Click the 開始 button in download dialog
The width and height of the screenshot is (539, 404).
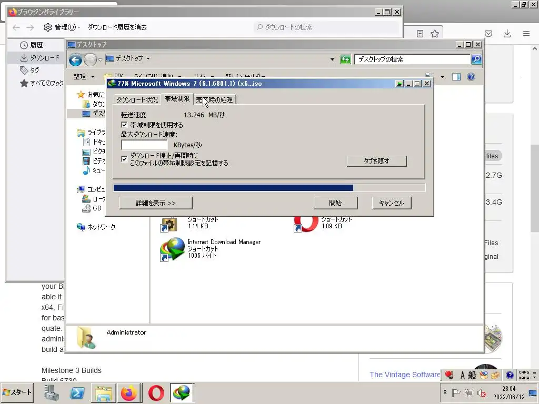[335, 203]
